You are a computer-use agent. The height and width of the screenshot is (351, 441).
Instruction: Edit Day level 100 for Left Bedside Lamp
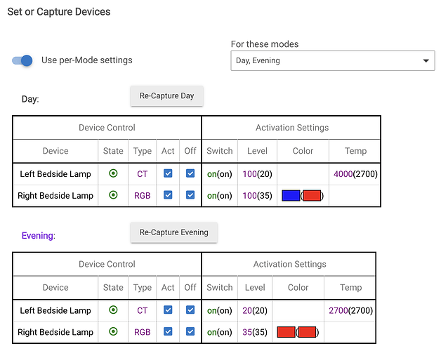pyautogui.click(x=249, y=174)
